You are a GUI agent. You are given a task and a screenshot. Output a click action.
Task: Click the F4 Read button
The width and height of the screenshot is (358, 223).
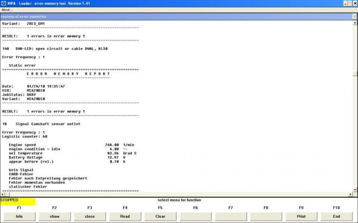tap(125, 216)
